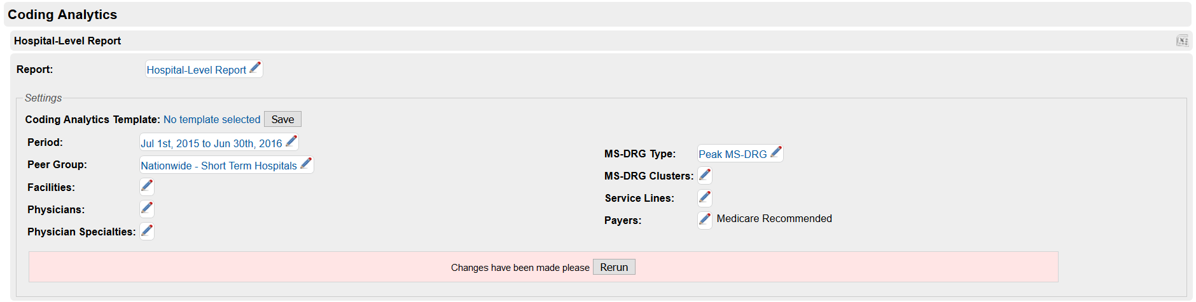Click the Excel export icon in report header
Viewport: 1196px width, 302px height.
pyautogui.click(x=1182, y=41)
